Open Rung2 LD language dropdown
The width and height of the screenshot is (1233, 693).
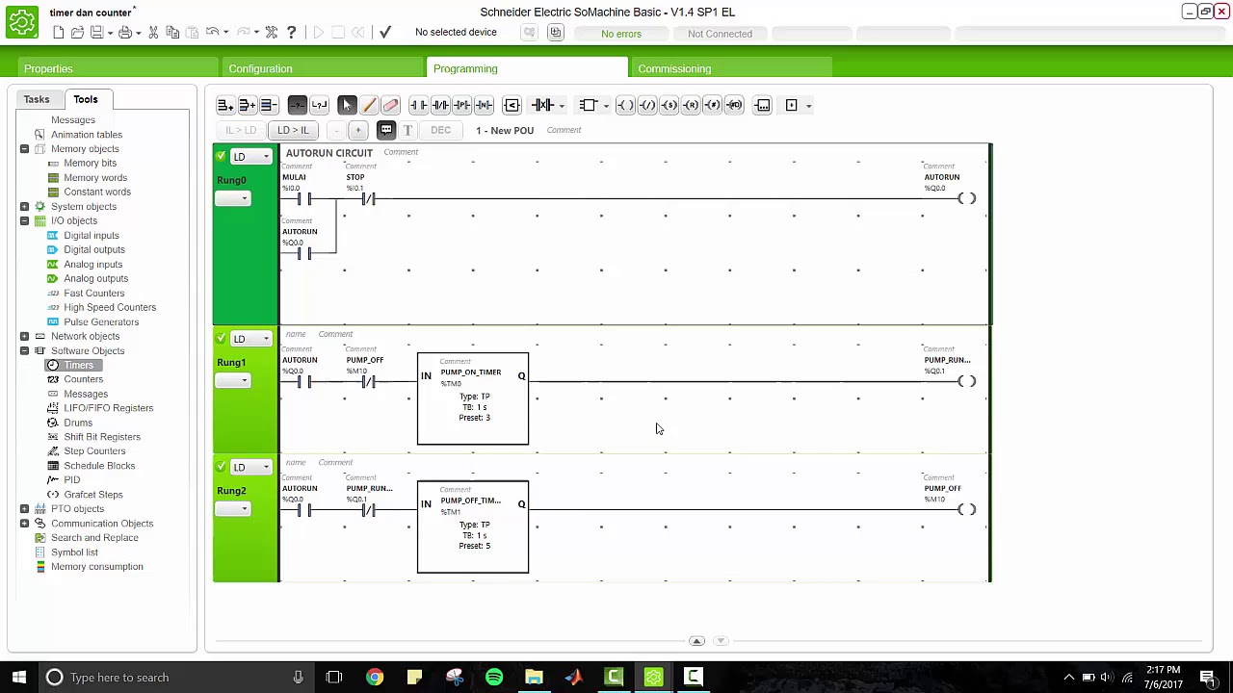(x=251, y=467)
